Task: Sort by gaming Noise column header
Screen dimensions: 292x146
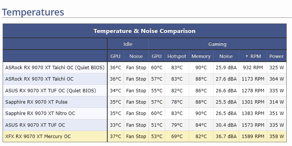Action: pyautogui.click(x=226, y=56)
